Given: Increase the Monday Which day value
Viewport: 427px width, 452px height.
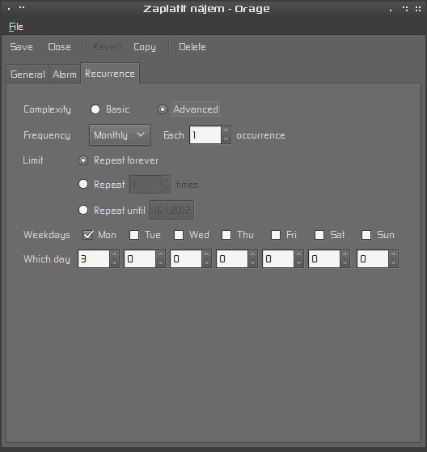Looking at the screenshot, I should pyautogui.click(x=114, y=254).
